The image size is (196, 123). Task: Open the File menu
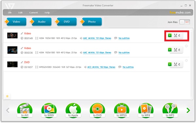tap(10, 13)
